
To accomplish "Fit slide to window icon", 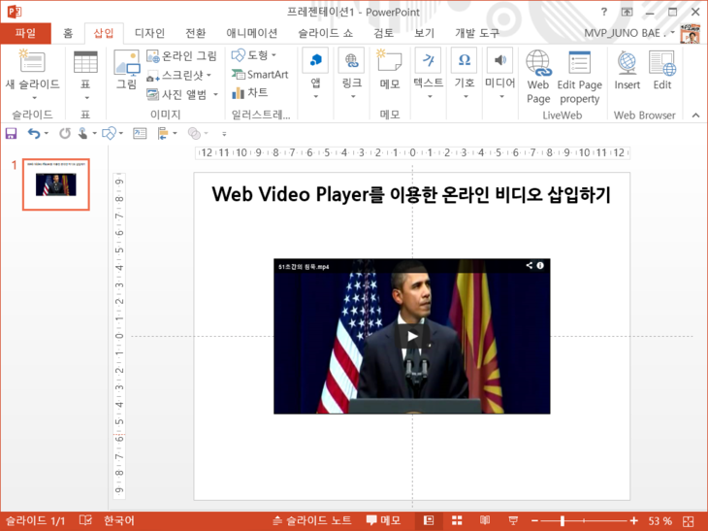I will 689,520.
